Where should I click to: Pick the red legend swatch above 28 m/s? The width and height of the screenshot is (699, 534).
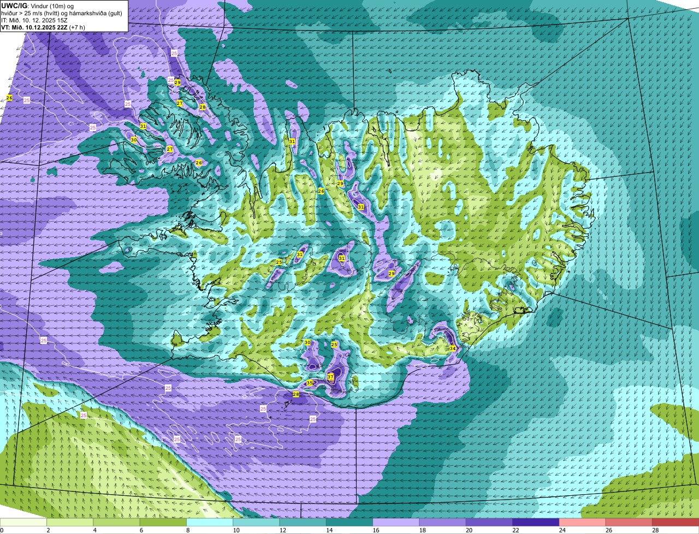(676, 523)
